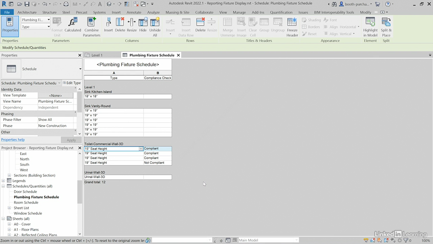Select Room Schedule in Project Browser
433x244 pixels.
26,202
